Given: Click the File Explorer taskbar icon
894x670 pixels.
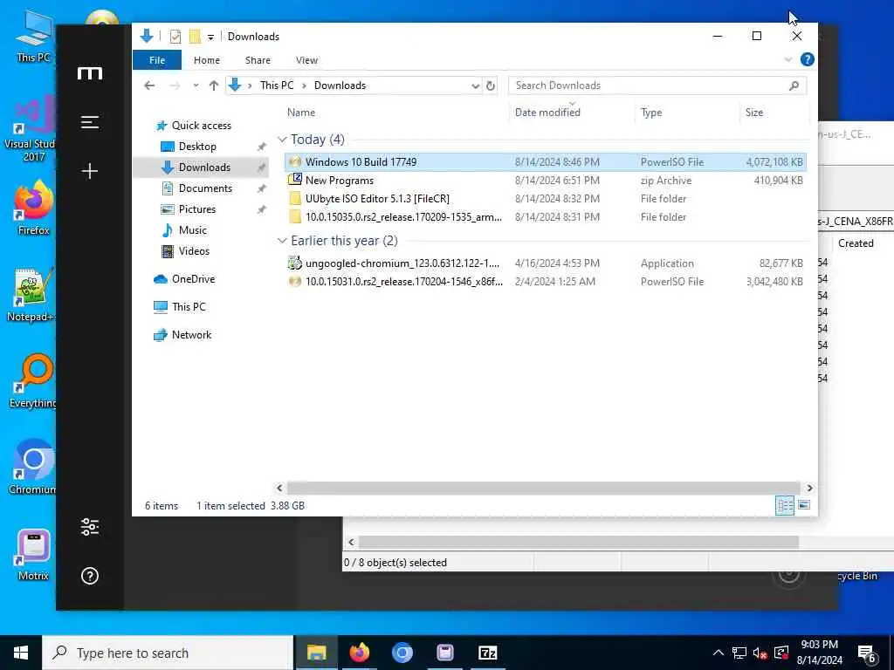Looking at the screenshot, I should click(x=316, y=653).
